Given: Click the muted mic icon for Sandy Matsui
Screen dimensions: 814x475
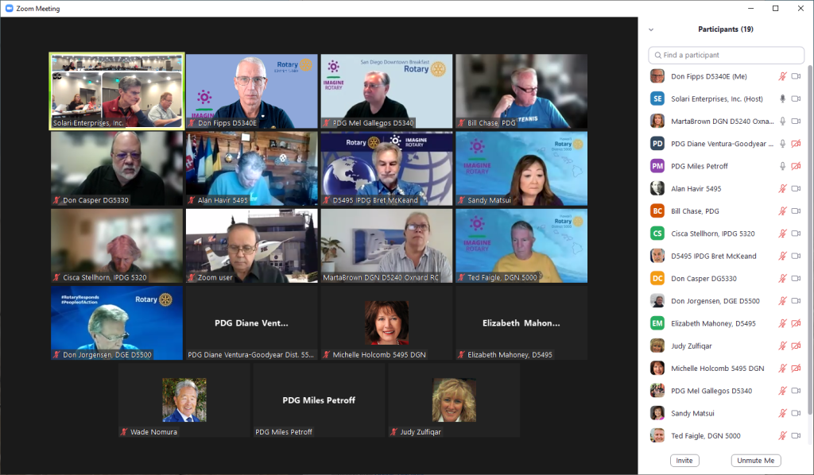Looking at the screenshot, I should [x=782, y=413].
